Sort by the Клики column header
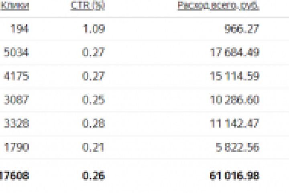This screenshot has height=193, width=289. (x=15, y=6)
